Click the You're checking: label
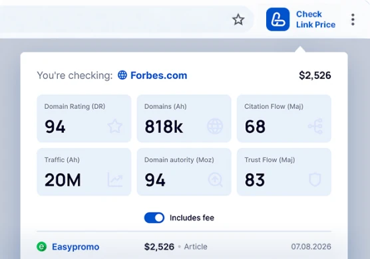This screenshot has height=259, width=370. click(x=75, y=76)
